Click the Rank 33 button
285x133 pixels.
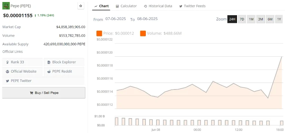coord(22,62)
